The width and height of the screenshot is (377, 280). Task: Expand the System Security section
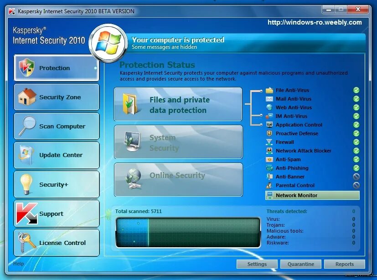tap(178, 142)
